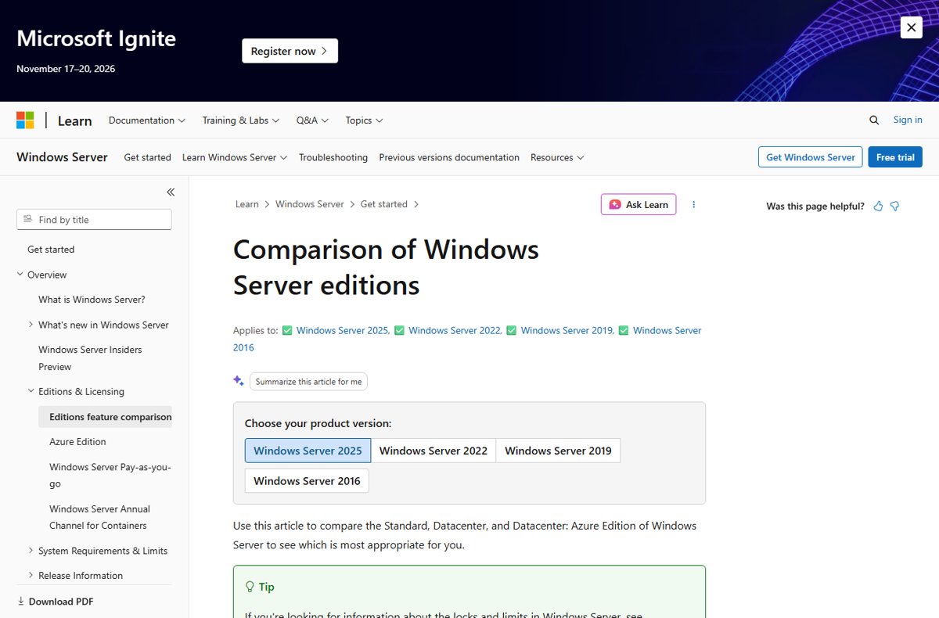Screen dimensions: 939x618
Task: Open What is Windows Server? page
Action: (x=92, y=300)
